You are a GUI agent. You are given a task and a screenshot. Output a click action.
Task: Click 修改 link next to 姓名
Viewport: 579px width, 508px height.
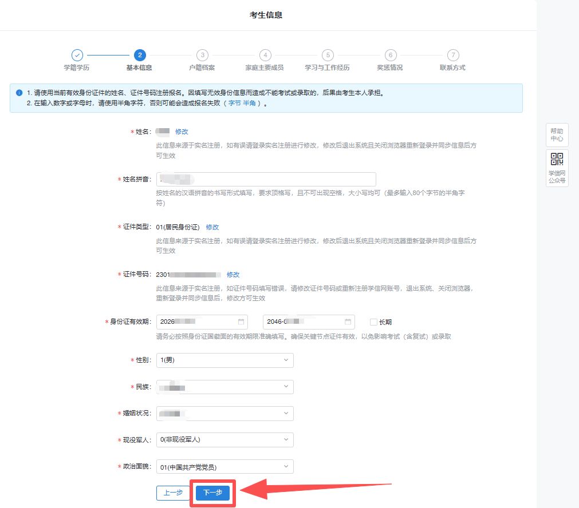point(182,132)
